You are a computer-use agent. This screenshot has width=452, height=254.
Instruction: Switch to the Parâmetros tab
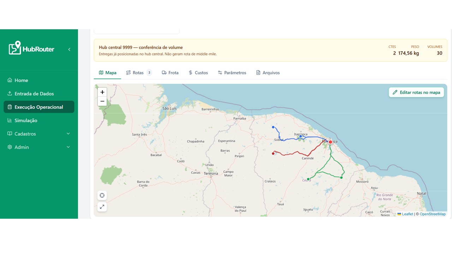(232, 73)
